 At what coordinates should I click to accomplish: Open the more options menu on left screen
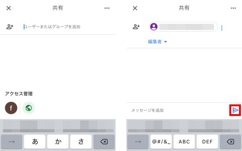coord(107,8)
